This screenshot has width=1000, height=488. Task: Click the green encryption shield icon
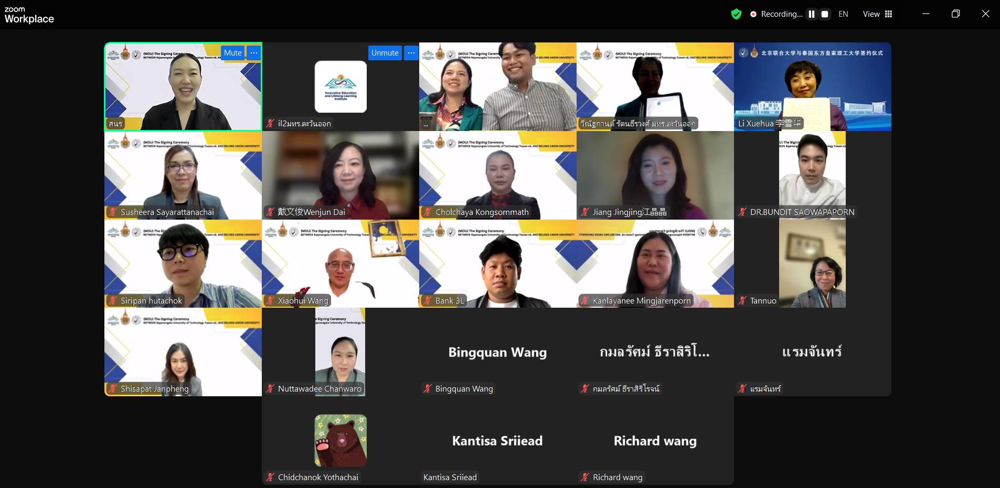point(736,14)
